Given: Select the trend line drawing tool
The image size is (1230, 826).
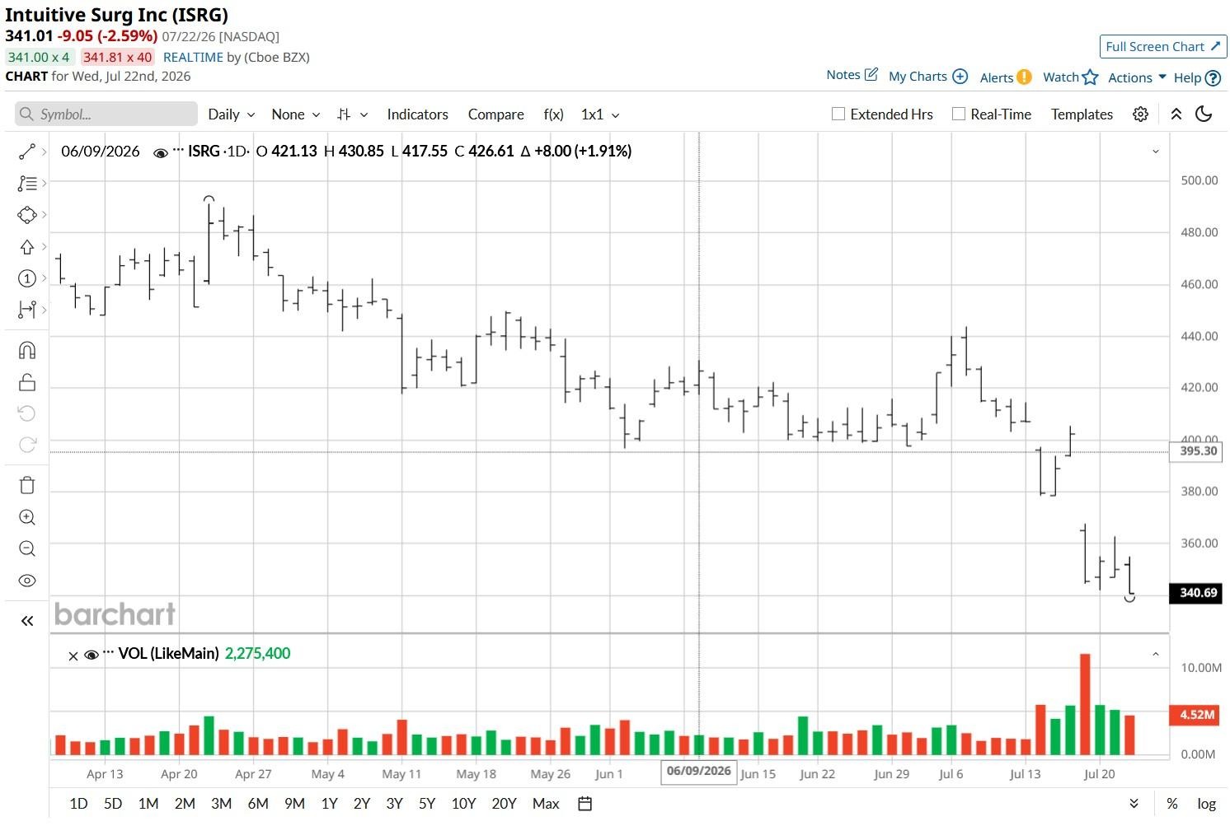Looking at the screenshot, I should [x=27, y=152].
